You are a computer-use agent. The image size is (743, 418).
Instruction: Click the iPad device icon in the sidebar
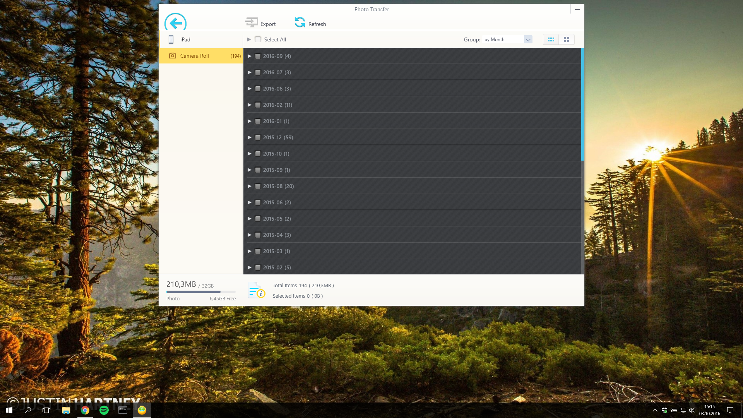tap(171, 39)
